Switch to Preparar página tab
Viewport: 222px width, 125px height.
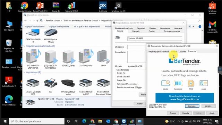click(154, 52)
